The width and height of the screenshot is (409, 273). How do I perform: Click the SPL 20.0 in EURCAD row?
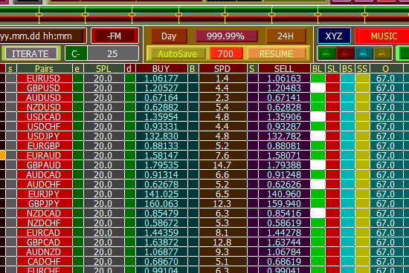coord(103,232)
